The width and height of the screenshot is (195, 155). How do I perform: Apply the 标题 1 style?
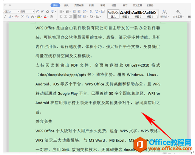coord(125,14)
